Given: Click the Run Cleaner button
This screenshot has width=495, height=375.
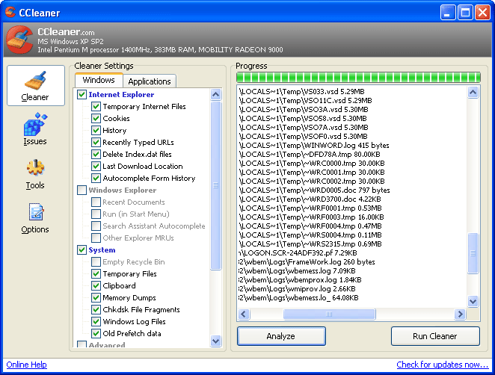Looking at the screenshot, I should (434, 336).
